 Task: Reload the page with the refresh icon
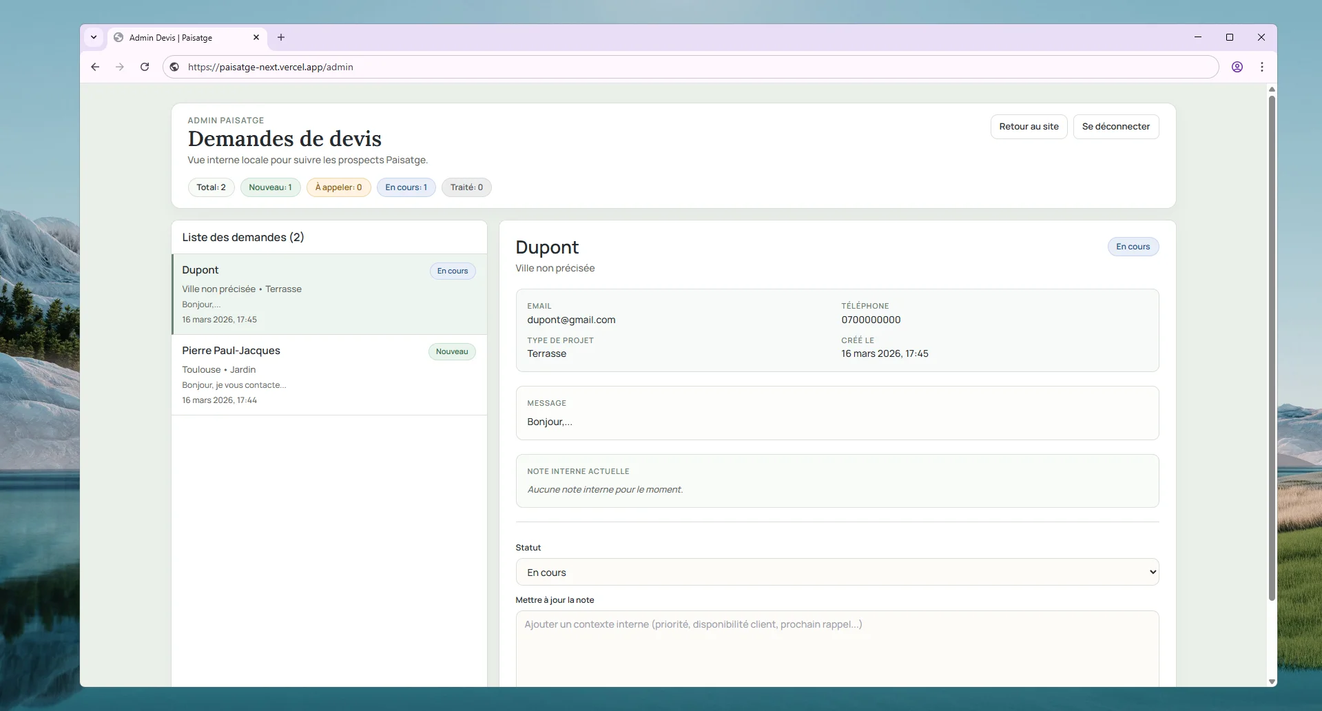[x=145, y=67]
